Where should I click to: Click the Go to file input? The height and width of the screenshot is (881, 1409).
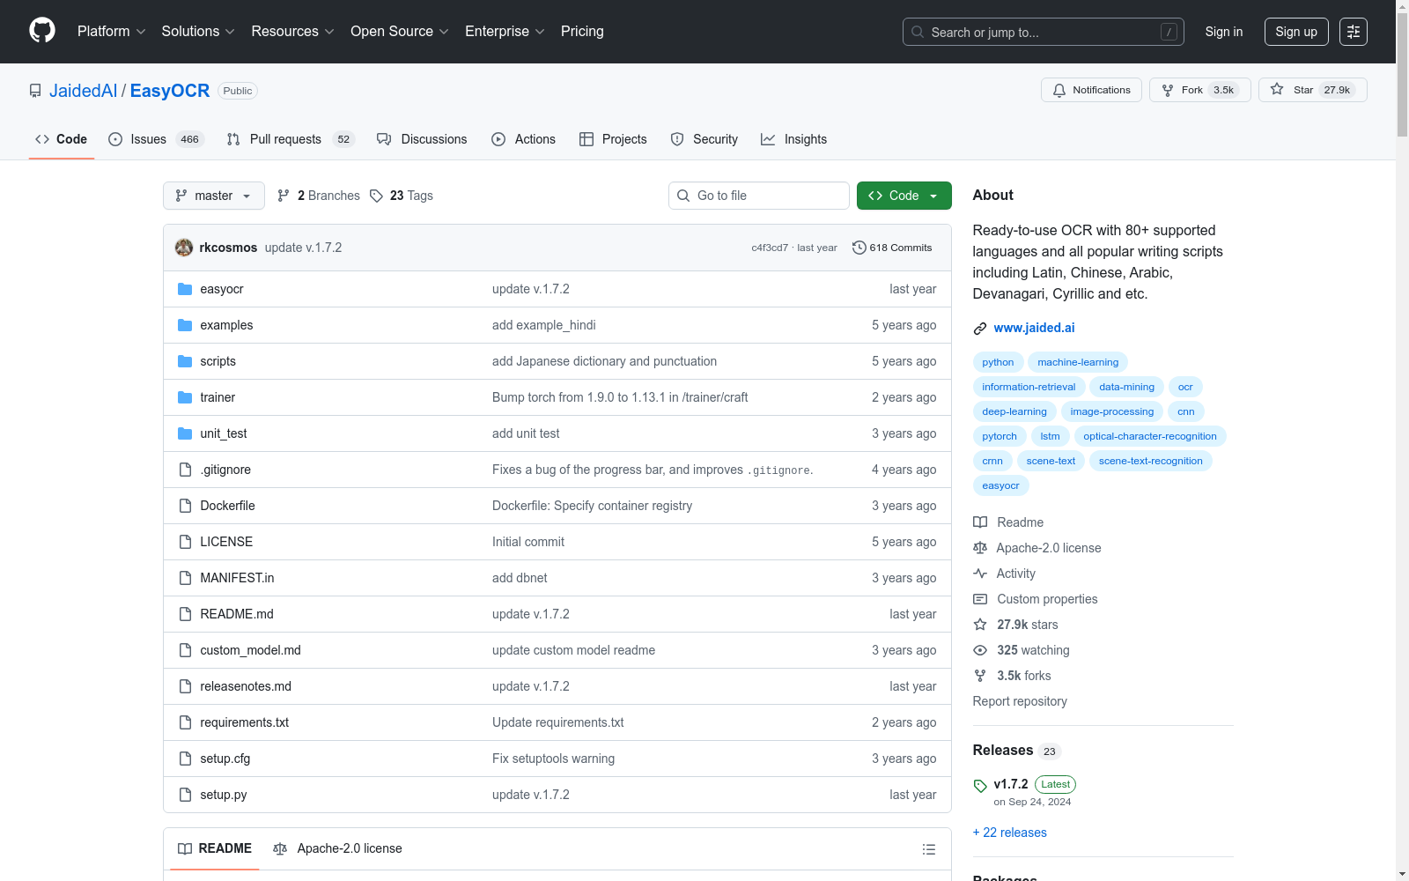759,196
